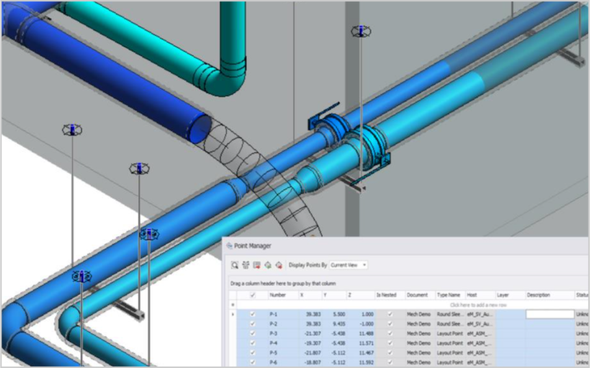Click the Point Manager window title icon
This screenshot has width=590, height=368.
(x=229, y=246)
